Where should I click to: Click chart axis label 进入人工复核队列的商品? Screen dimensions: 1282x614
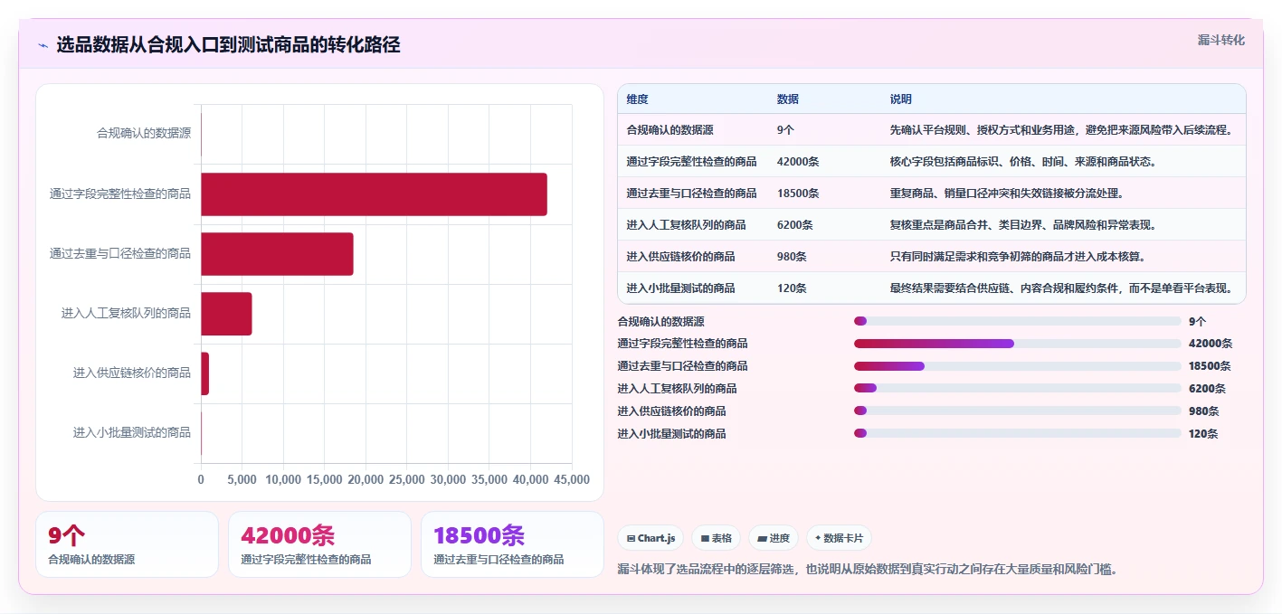[126, 313]
